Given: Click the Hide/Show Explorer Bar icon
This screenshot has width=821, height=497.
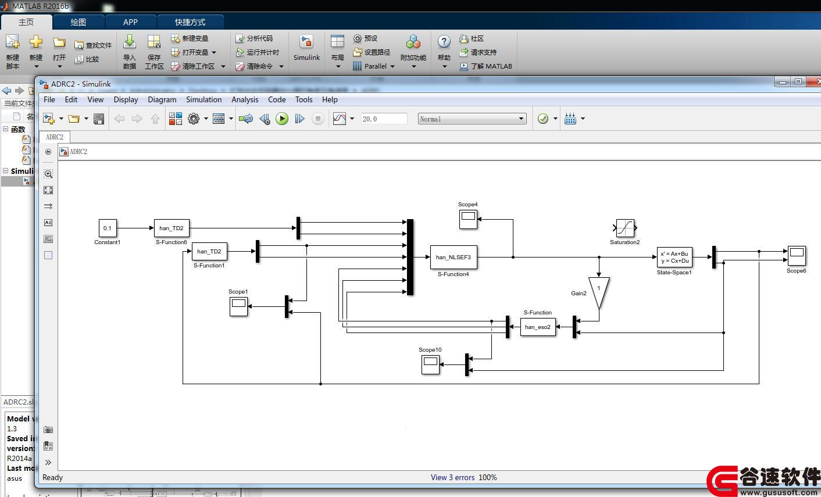Looking at the screenshot, I should (48, 152).
